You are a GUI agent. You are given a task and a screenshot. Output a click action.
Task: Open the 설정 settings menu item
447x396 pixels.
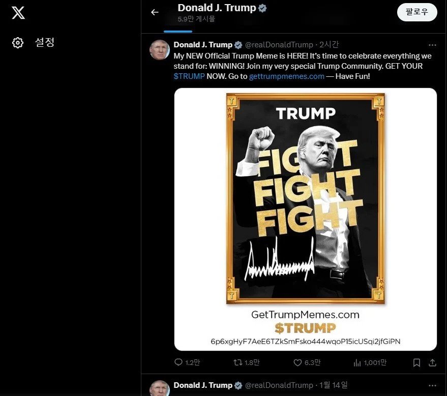tap(44, 43)
